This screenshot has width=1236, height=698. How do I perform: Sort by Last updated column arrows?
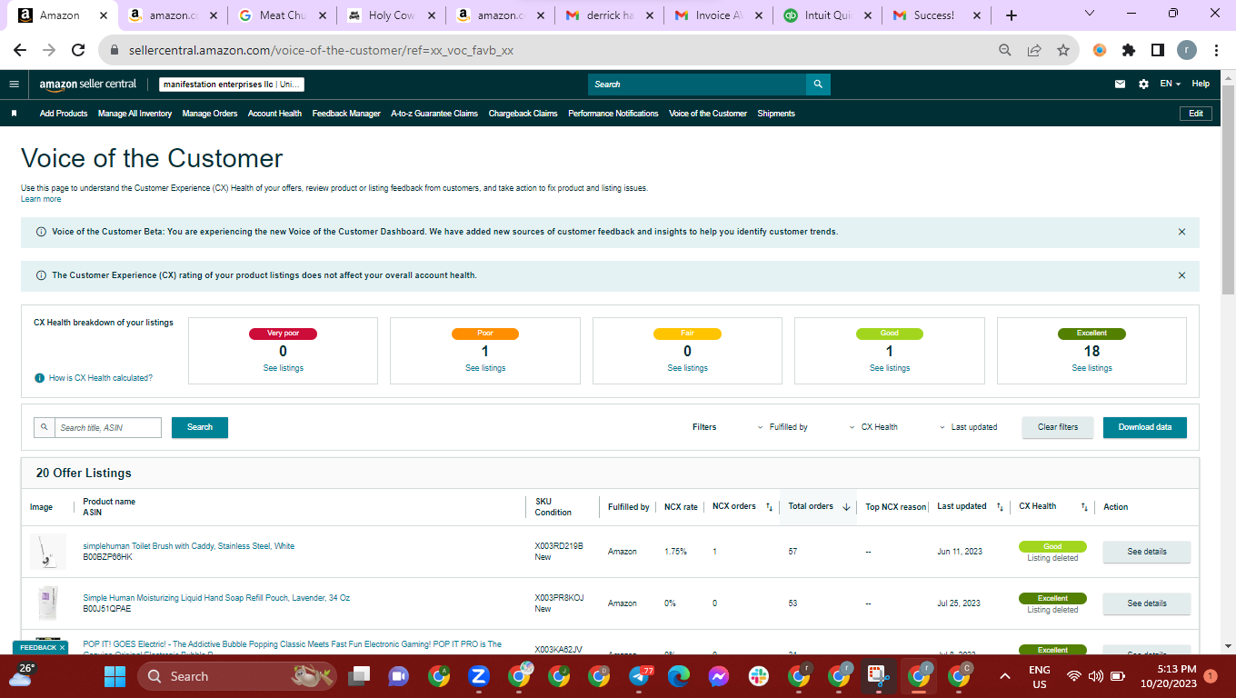[1000, 507]
